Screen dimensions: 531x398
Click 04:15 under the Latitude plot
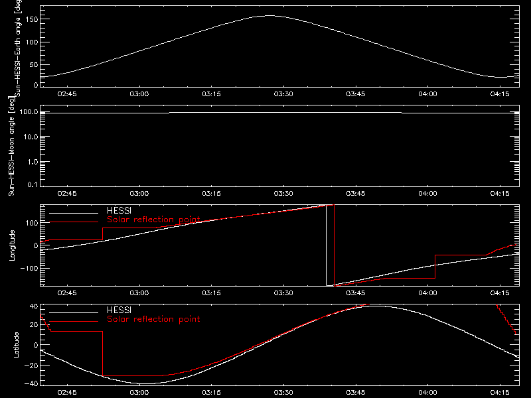tap(500, 393)
